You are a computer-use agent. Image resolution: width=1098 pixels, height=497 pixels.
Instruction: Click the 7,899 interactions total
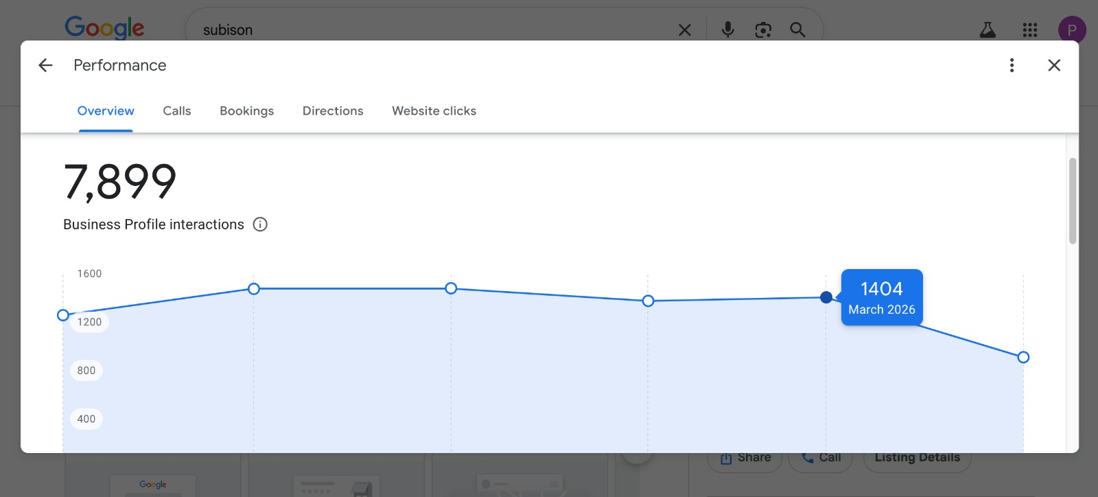[120, 182]
